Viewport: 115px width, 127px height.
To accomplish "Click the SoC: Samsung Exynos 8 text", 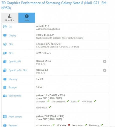I will 57,47.
